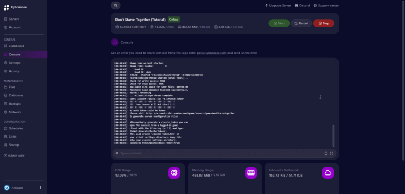Click the console prompt chevron icon
Image resolution: width=405 pixels, height=194 pixels.
[117, 153]
